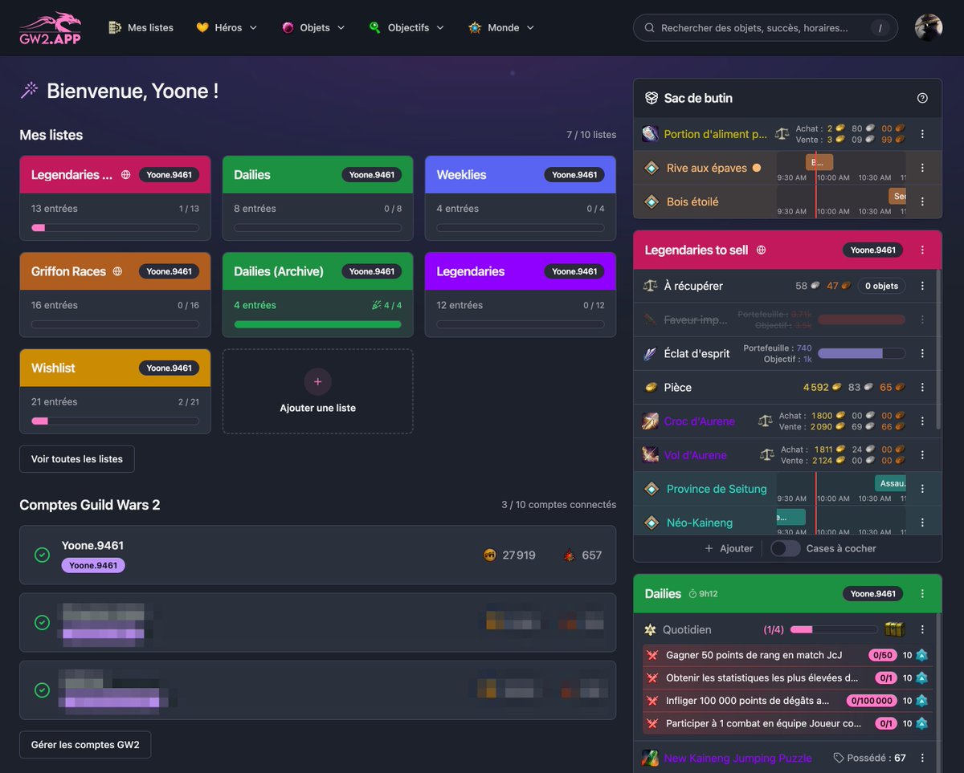
Task: Open Dailies panel options menu
Action: point(922,593)
